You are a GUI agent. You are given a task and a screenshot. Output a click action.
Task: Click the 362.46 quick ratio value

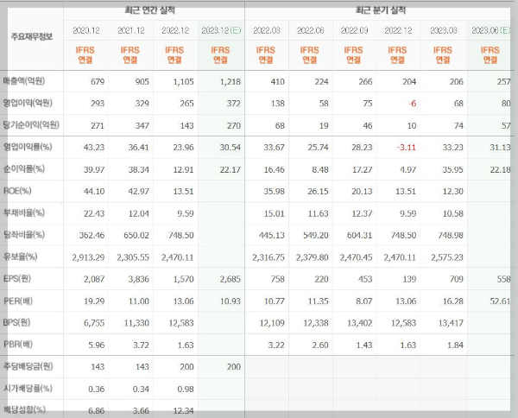tap(92, 235)
